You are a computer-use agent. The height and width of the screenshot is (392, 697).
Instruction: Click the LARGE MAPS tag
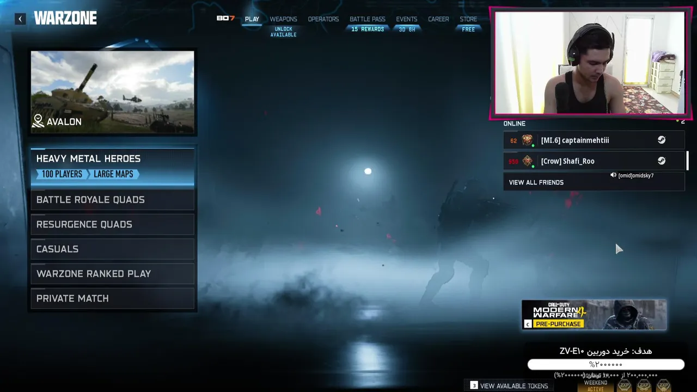[113, 174]
